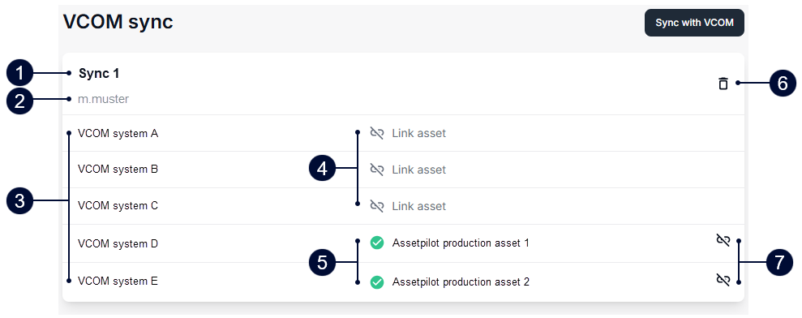
Task: Click Assetpilot production asset 2 text
Action: [x=461, y=281]
